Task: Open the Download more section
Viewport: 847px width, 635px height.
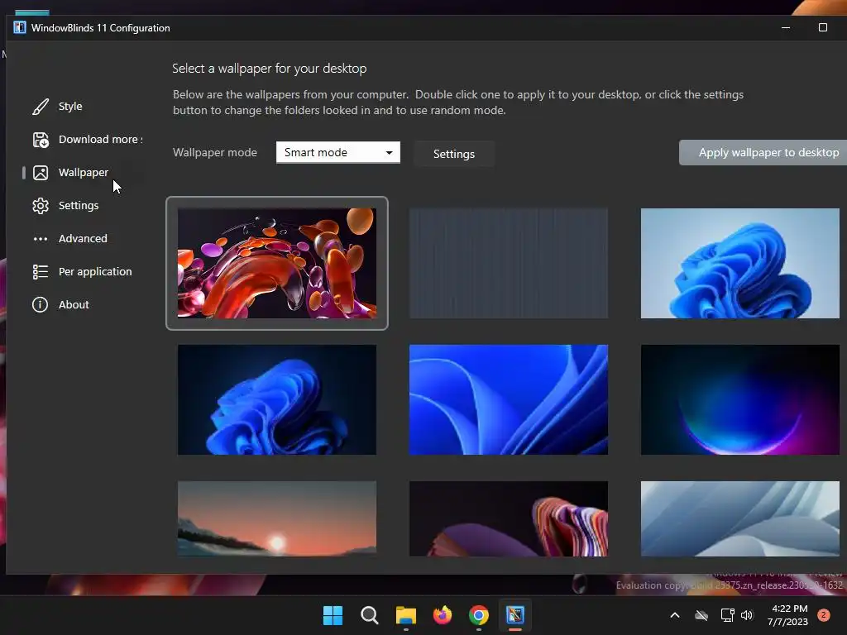Action: point(100,139)
